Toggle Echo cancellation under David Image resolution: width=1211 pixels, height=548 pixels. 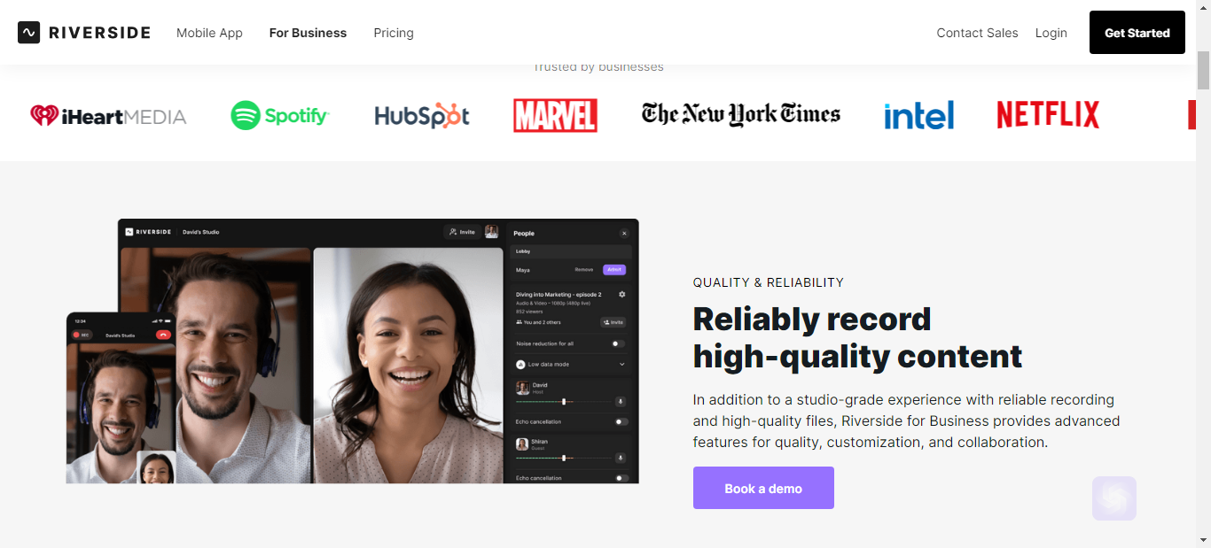pyautogui.click(x=621, y=421)
